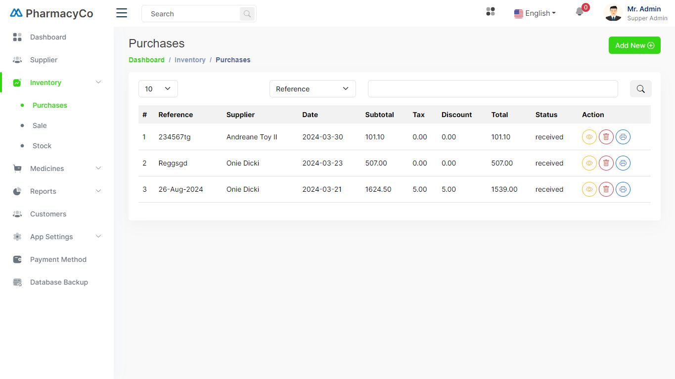Image resolution: width=675 pixels, height=379 pixels.
Task: Focus the top Search input field
Action: [191, 14]
